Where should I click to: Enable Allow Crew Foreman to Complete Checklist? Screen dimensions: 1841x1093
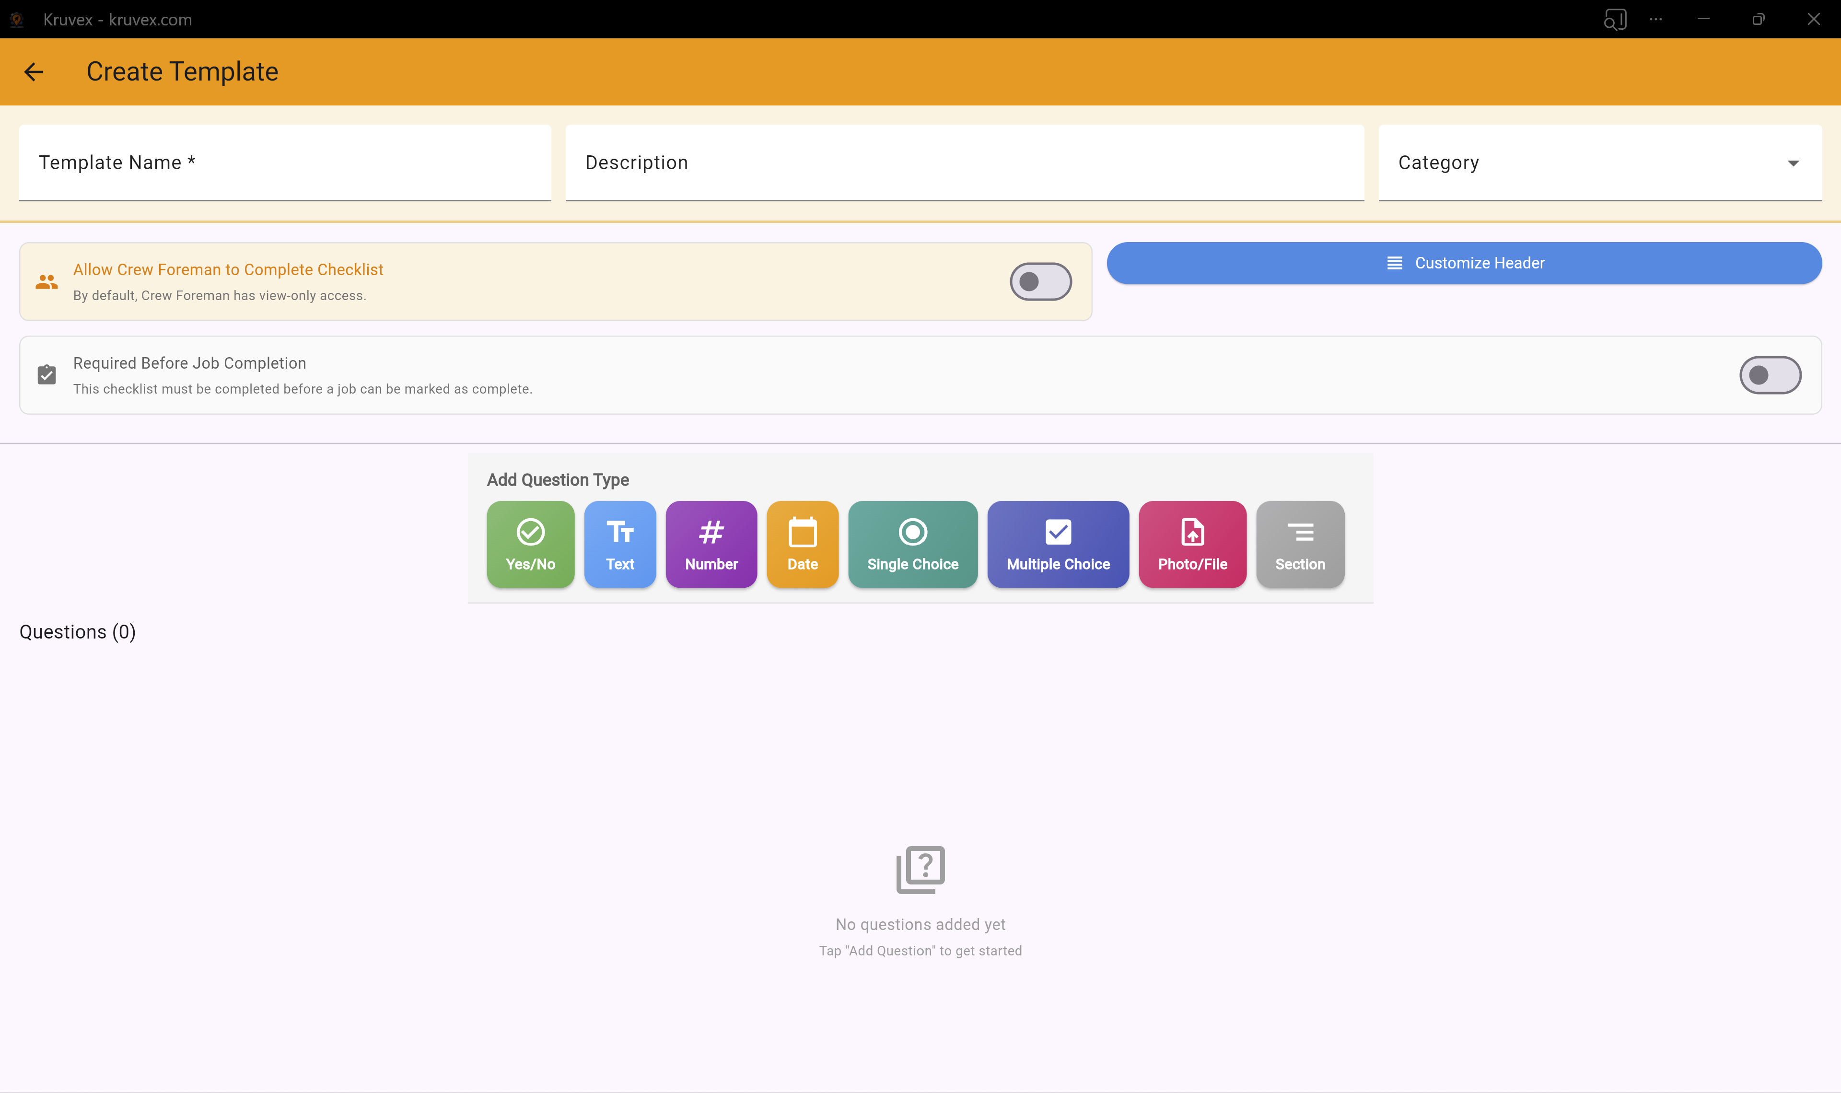1040,281
